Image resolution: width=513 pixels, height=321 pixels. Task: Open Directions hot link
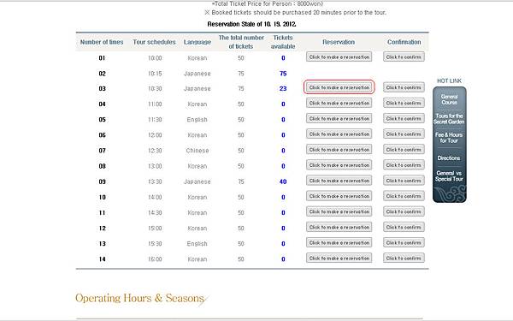point(449,158)
